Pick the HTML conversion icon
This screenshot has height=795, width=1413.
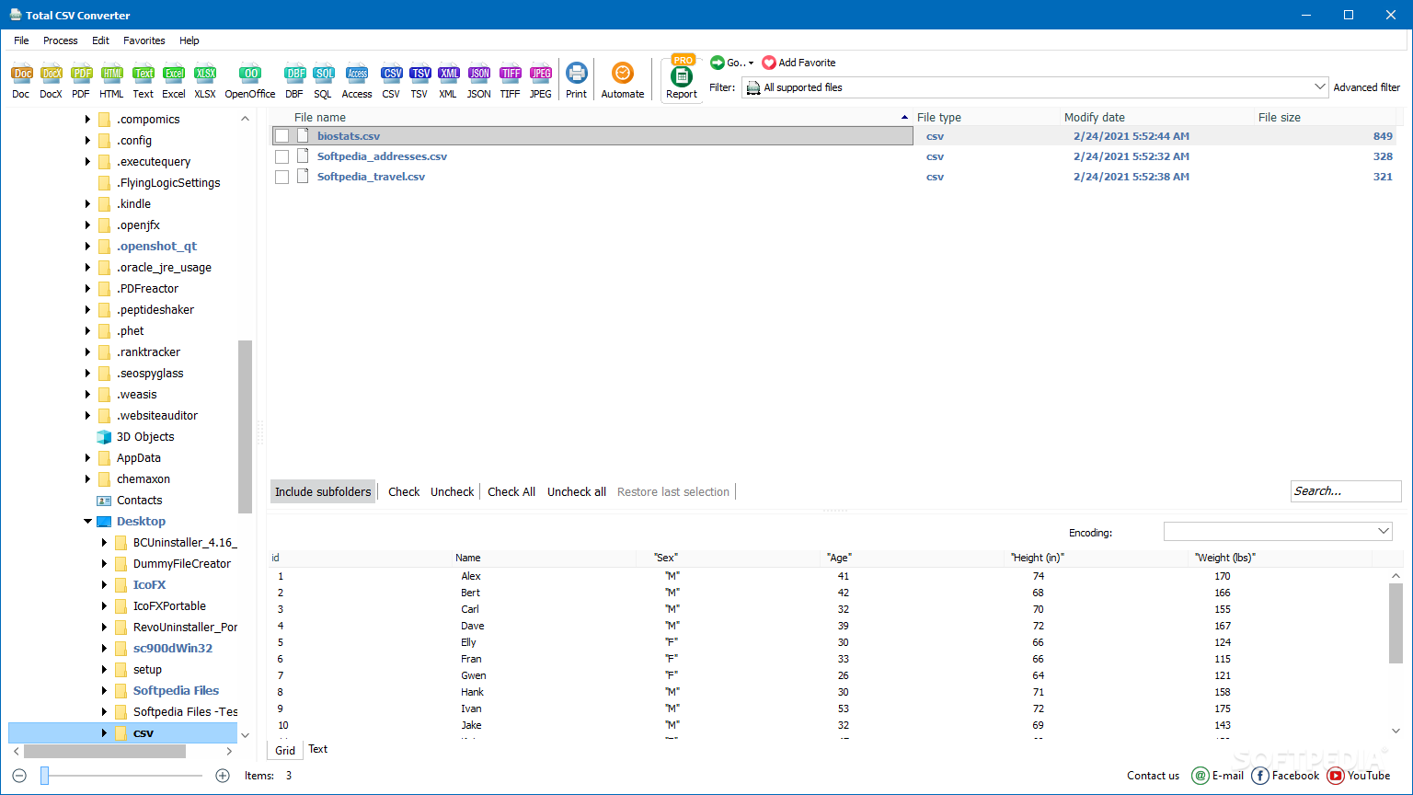click(111, 81)
